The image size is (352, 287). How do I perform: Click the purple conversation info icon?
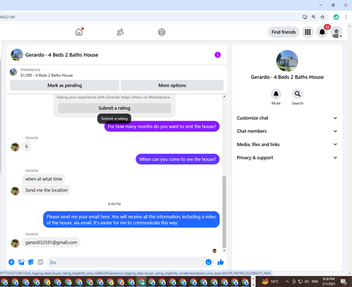[218, 55]
